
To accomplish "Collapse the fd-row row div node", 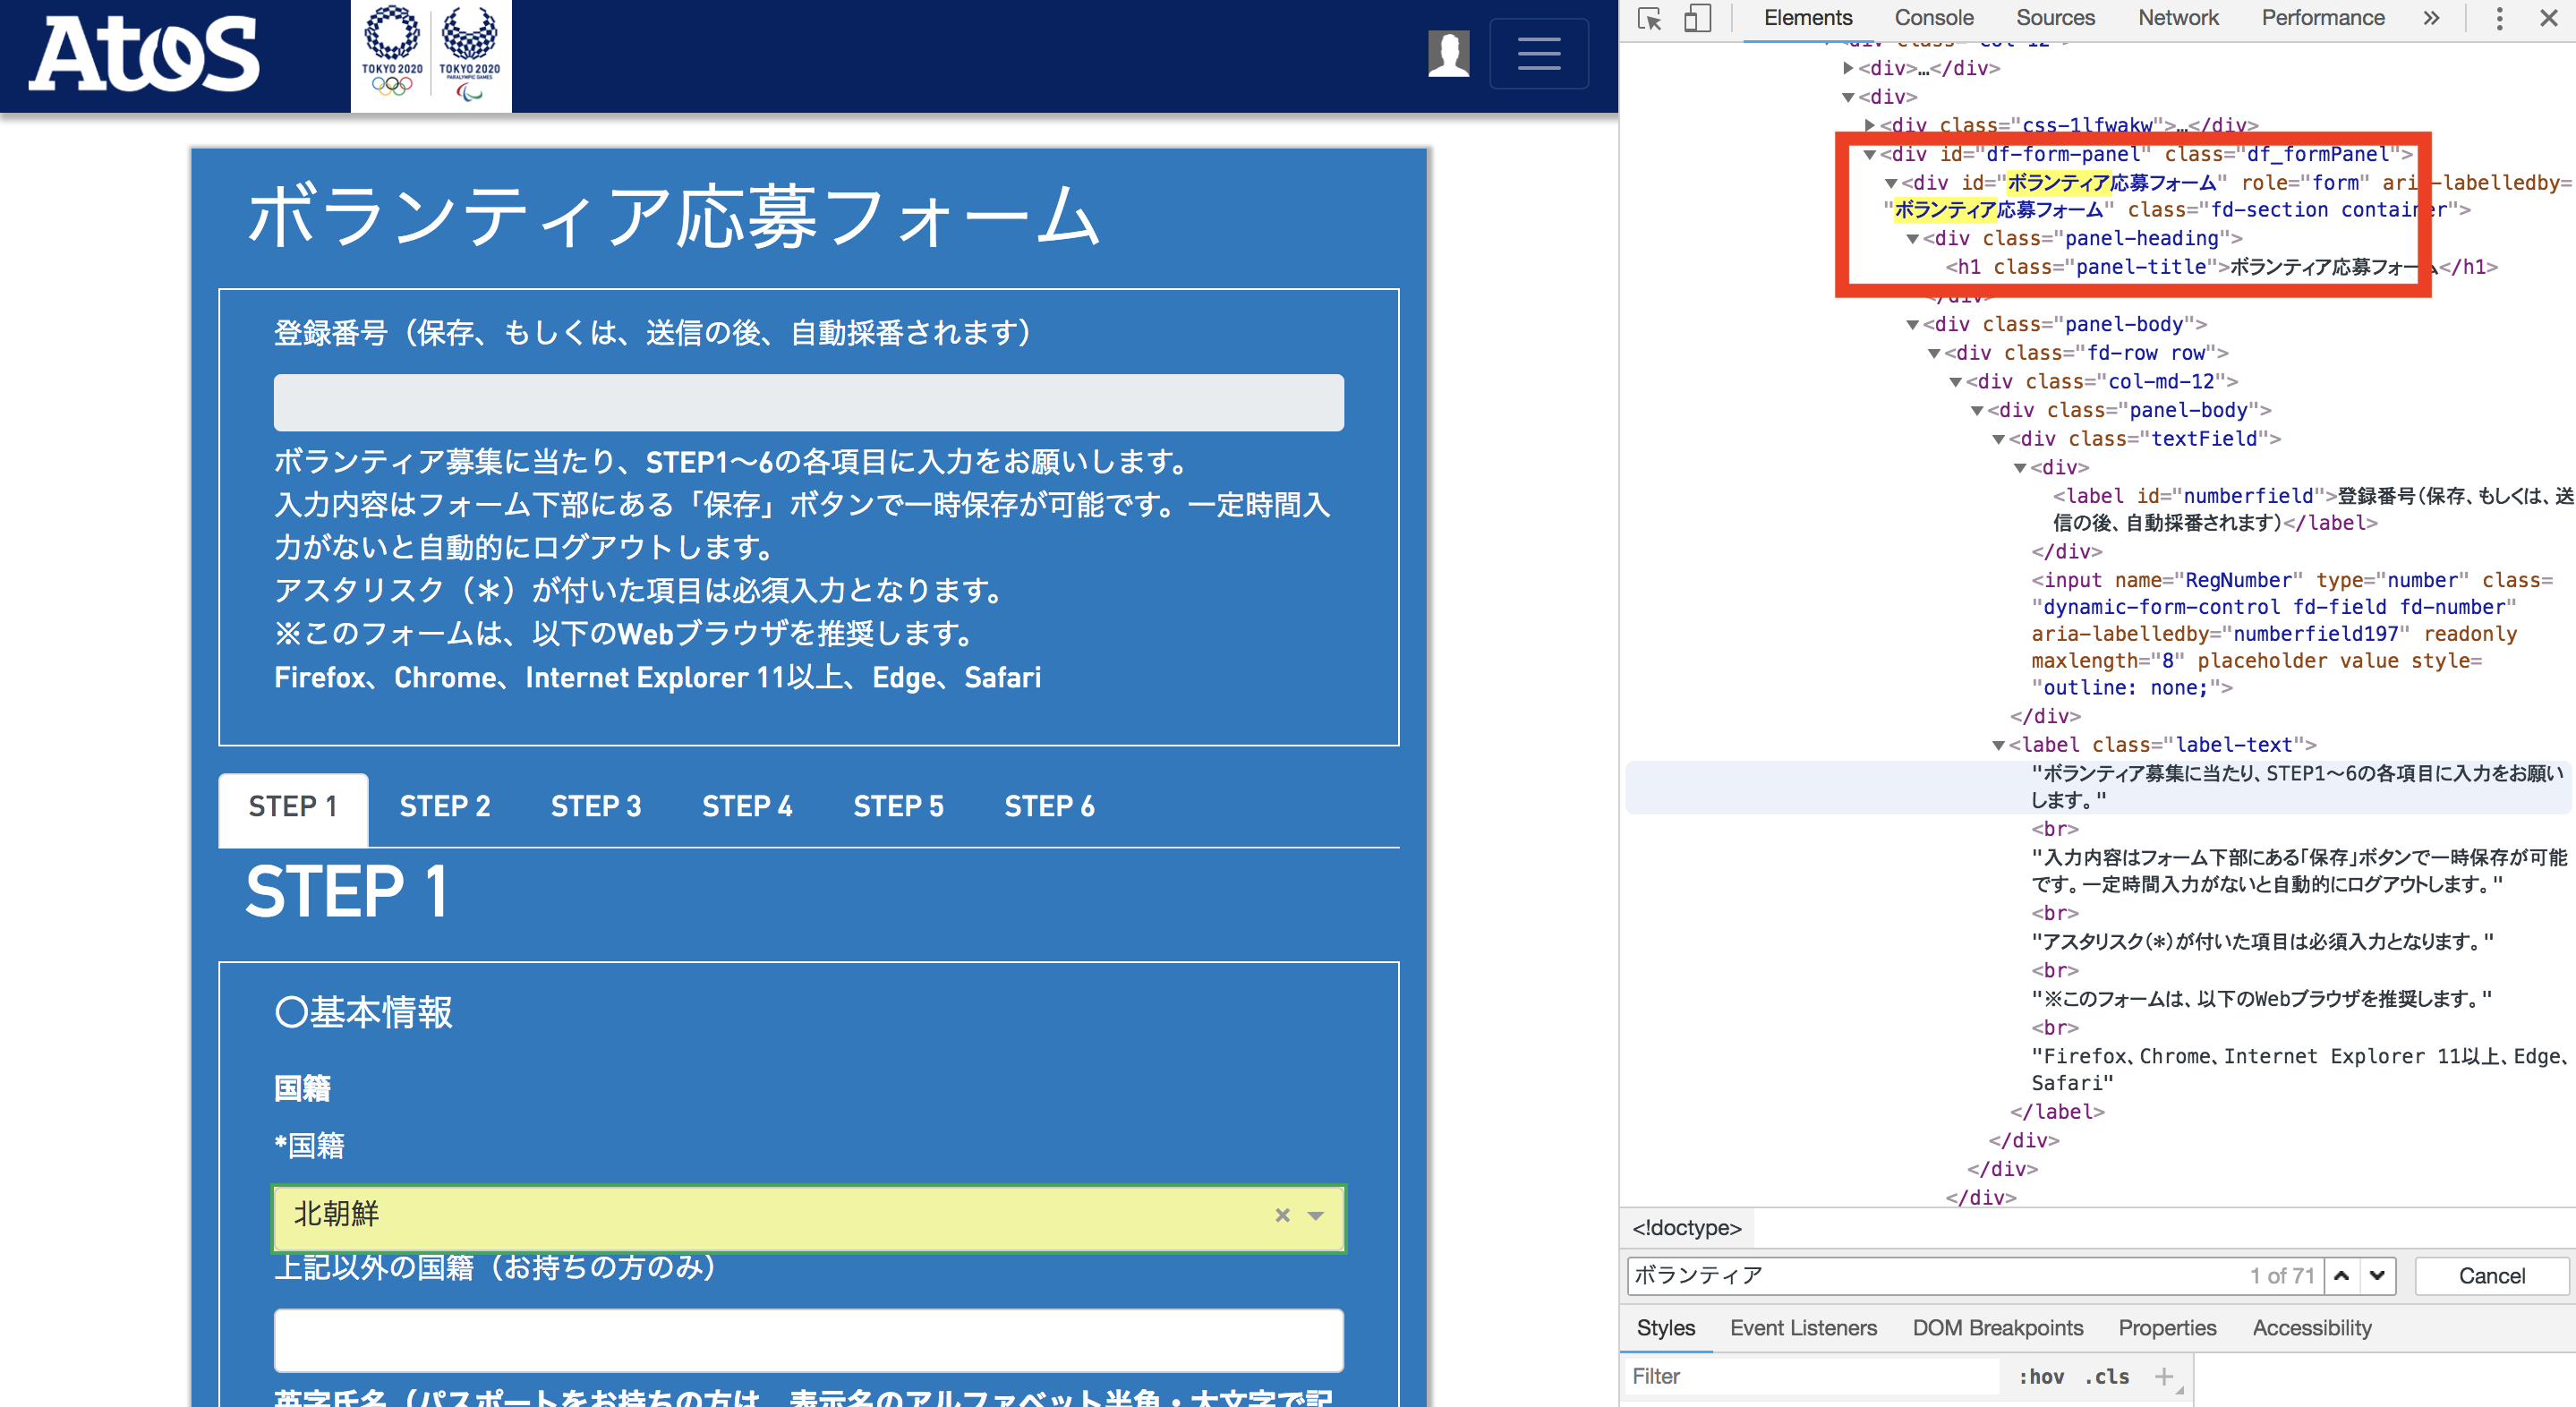I will [x=1933, y=353].
